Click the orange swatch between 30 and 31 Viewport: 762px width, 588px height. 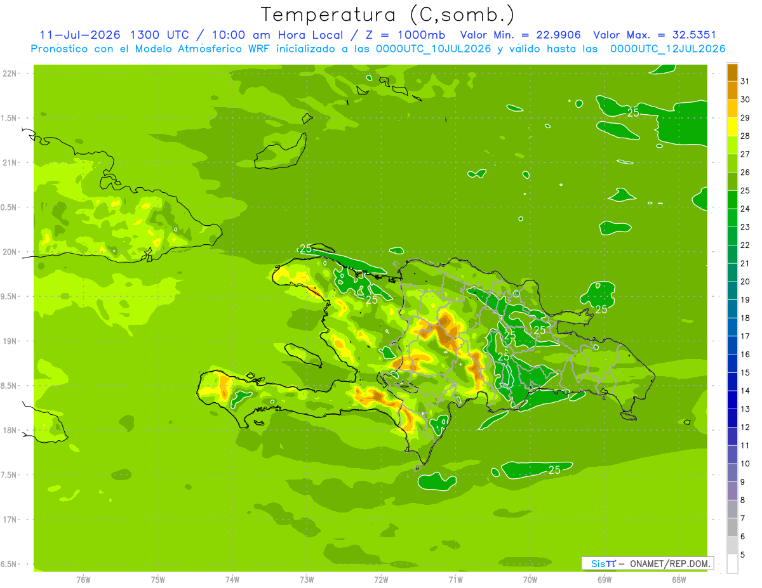(x=732, y=91)
